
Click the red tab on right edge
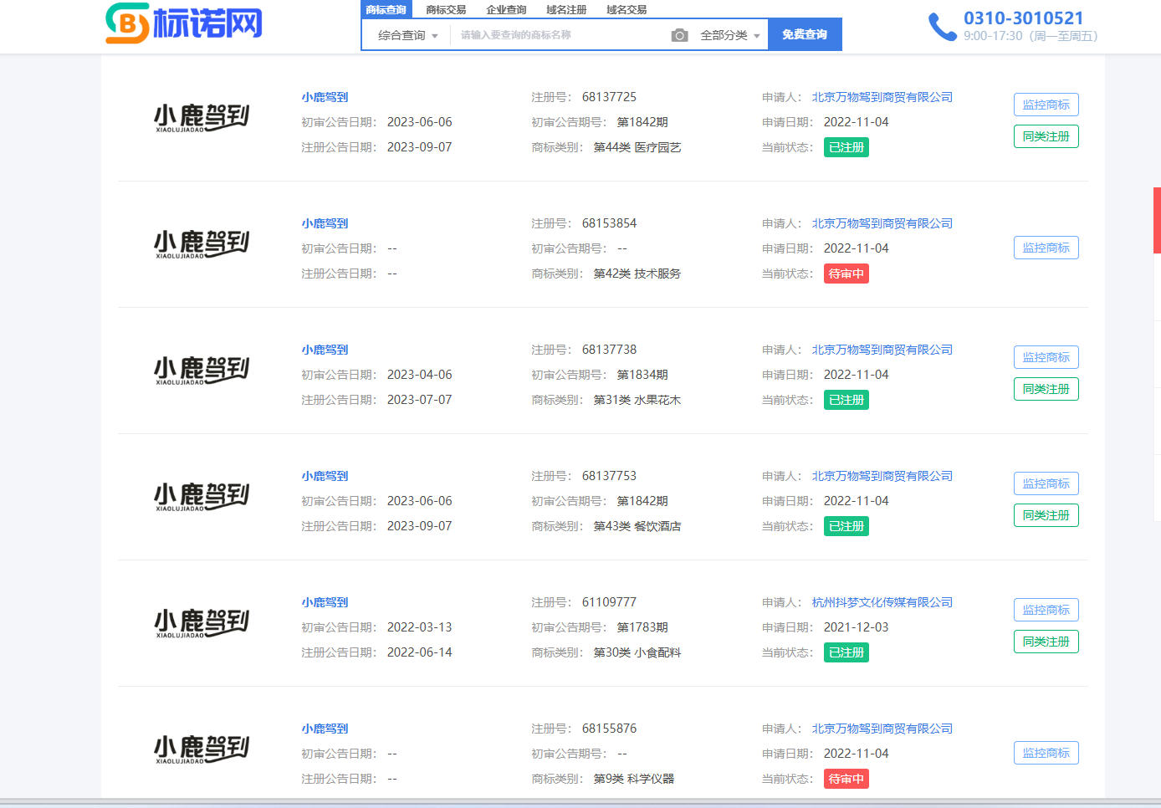[1157, 220]
